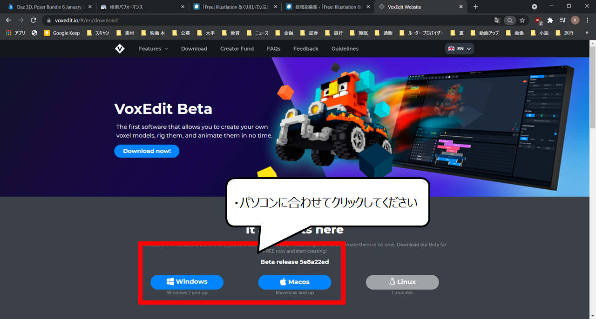This screenshot has width=596, height=319.
Task: Click the profile avatar K
Action: [x=575, y=20]
